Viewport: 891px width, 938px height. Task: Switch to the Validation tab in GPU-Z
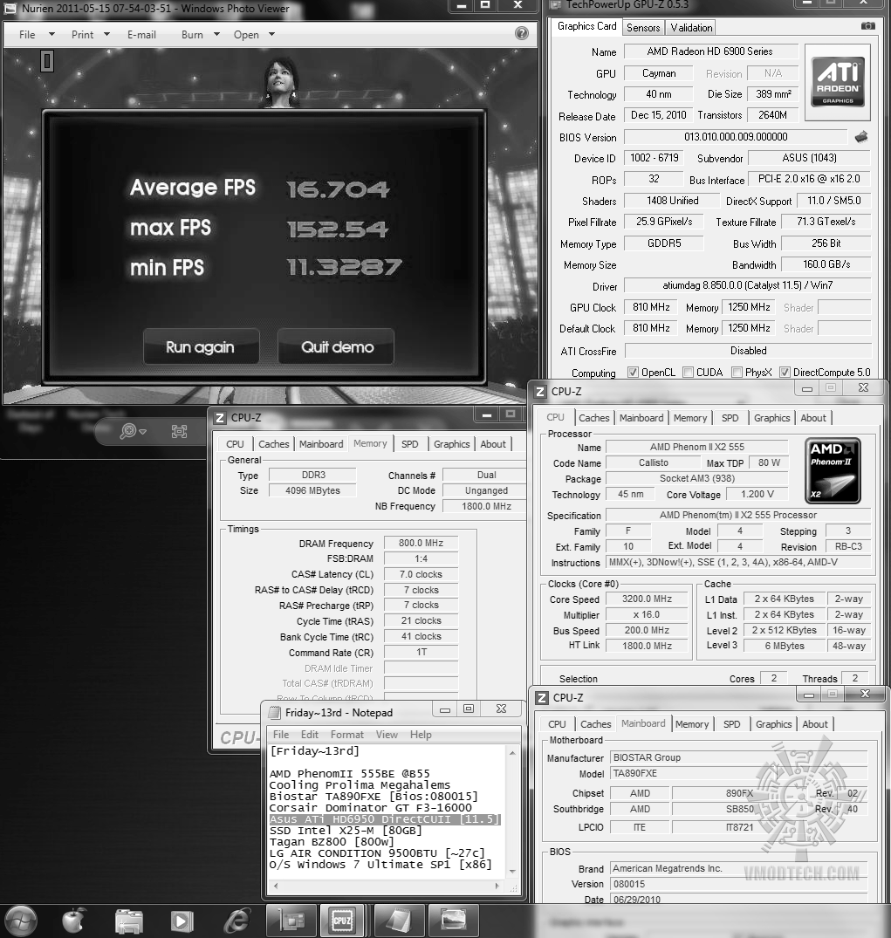pos(691,28)
